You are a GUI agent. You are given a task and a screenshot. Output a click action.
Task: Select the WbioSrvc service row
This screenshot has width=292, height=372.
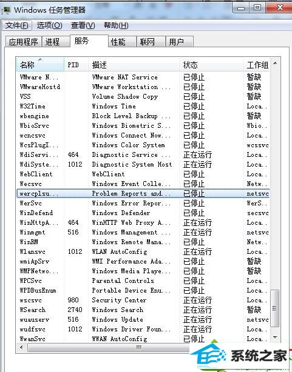coord(143,126)
